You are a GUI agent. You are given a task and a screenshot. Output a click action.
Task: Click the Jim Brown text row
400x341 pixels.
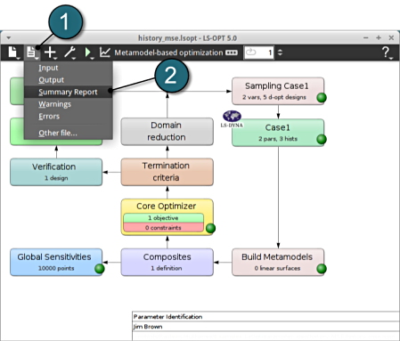[265, 327]
